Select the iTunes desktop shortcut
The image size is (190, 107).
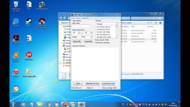16,73
